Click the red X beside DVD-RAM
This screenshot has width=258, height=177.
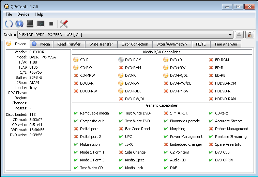point(121,68)
